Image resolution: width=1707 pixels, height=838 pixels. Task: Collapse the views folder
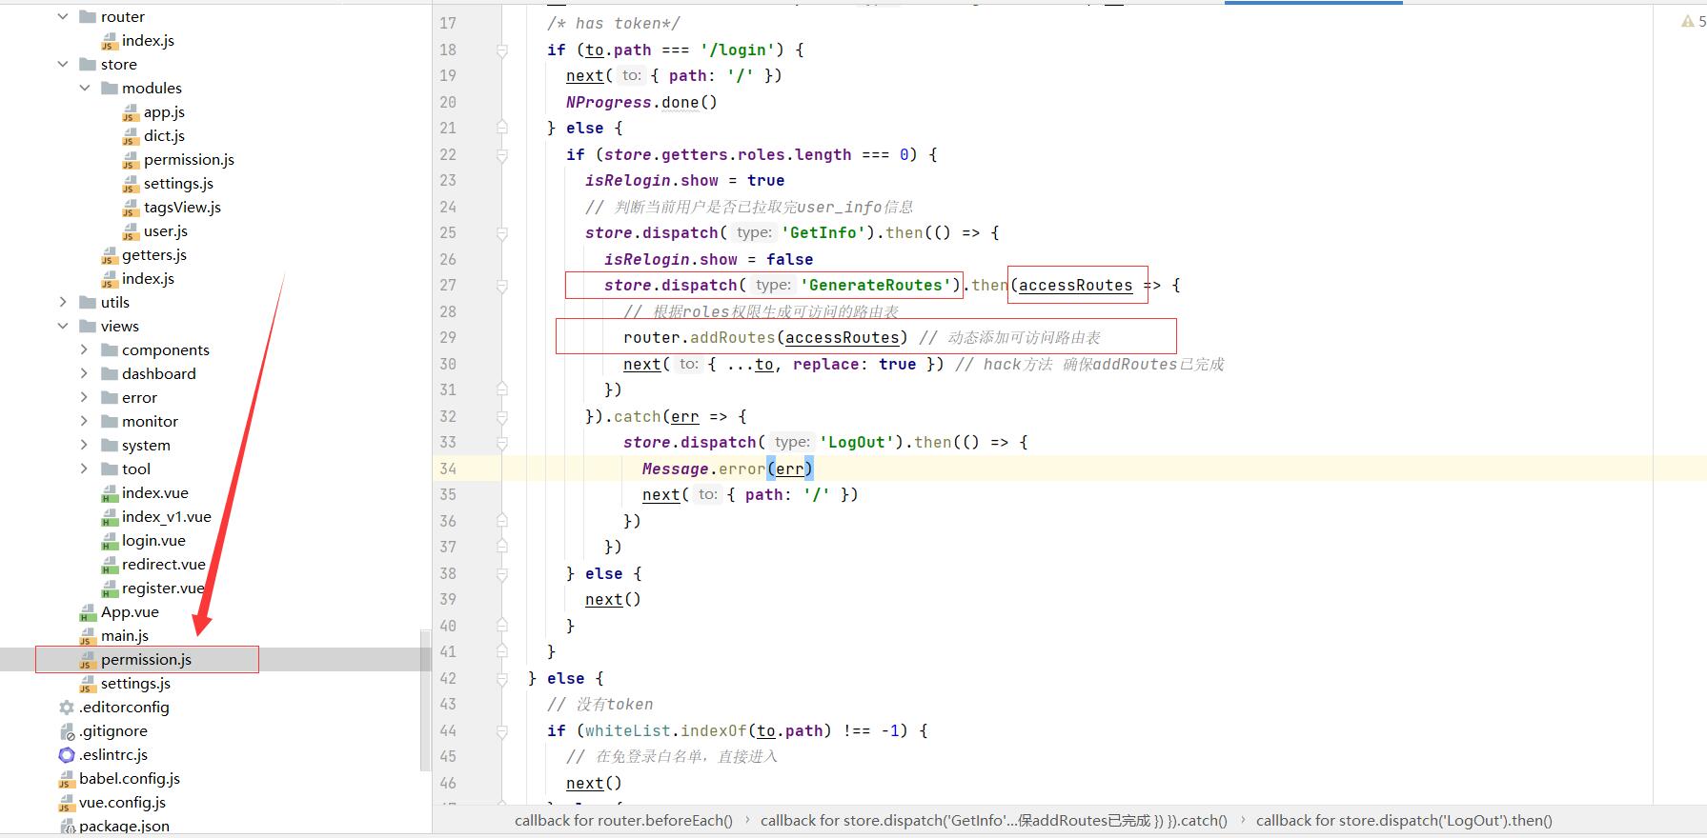63,326
